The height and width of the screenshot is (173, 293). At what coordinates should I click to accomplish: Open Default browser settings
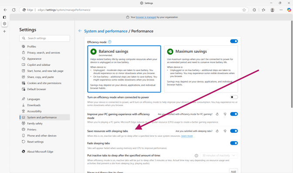(44, 89)
